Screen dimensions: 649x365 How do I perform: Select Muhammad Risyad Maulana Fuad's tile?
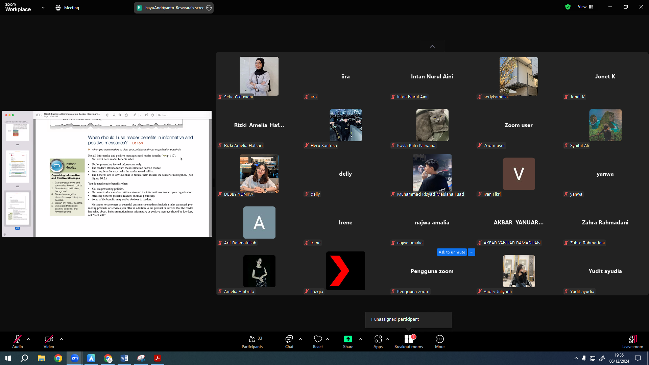pos(432,173)
